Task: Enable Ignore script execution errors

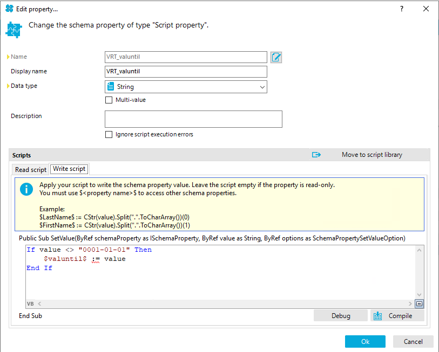Action: pos(109,134)
